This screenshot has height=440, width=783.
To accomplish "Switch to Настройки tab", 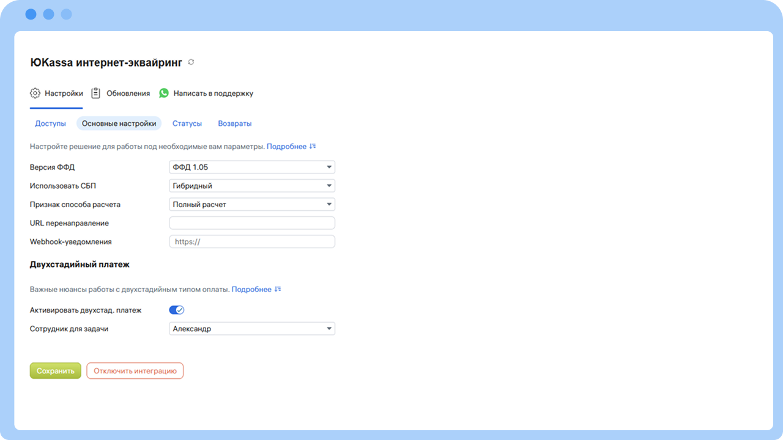I will pos(56,94).
